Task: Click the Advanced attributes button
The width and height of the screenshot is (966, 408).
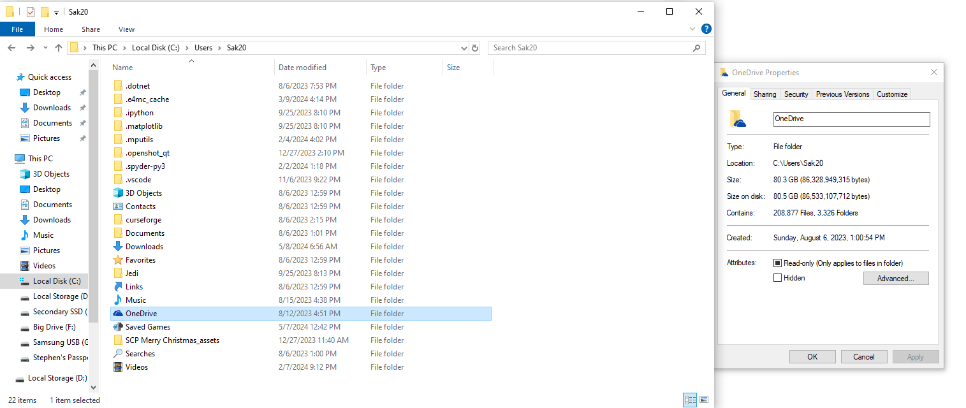Action: [896, 278]
